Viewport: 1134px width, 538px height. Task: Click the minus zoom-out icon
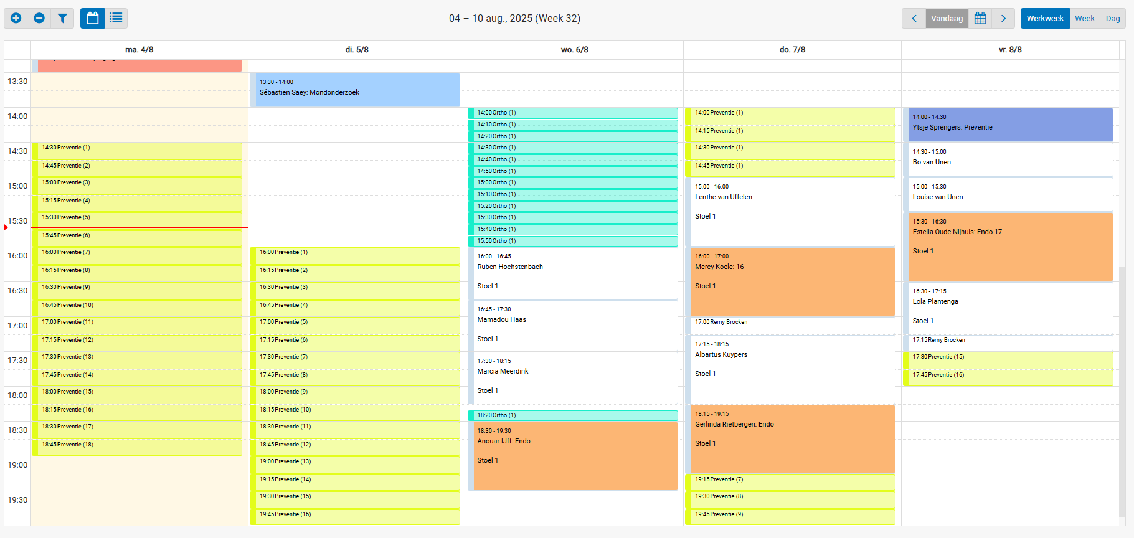tap(39, 18)
